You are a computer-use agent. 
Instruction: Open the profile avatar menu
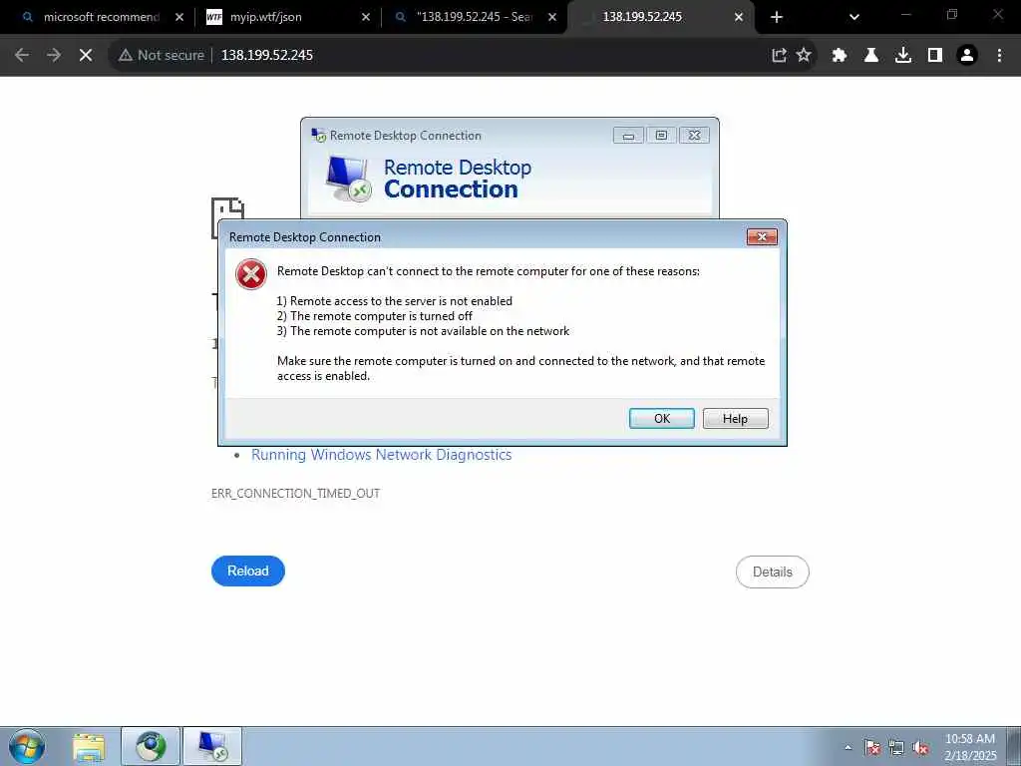[967, 56]
